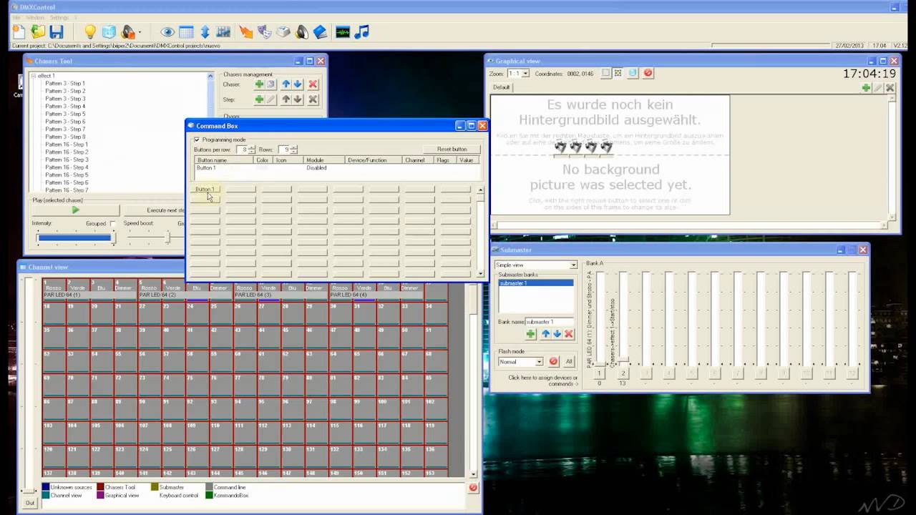Viewport: 916px width, 515px height.
Task: Open the speaker icon dropdown arrow in toolbar
Action: 140,32
